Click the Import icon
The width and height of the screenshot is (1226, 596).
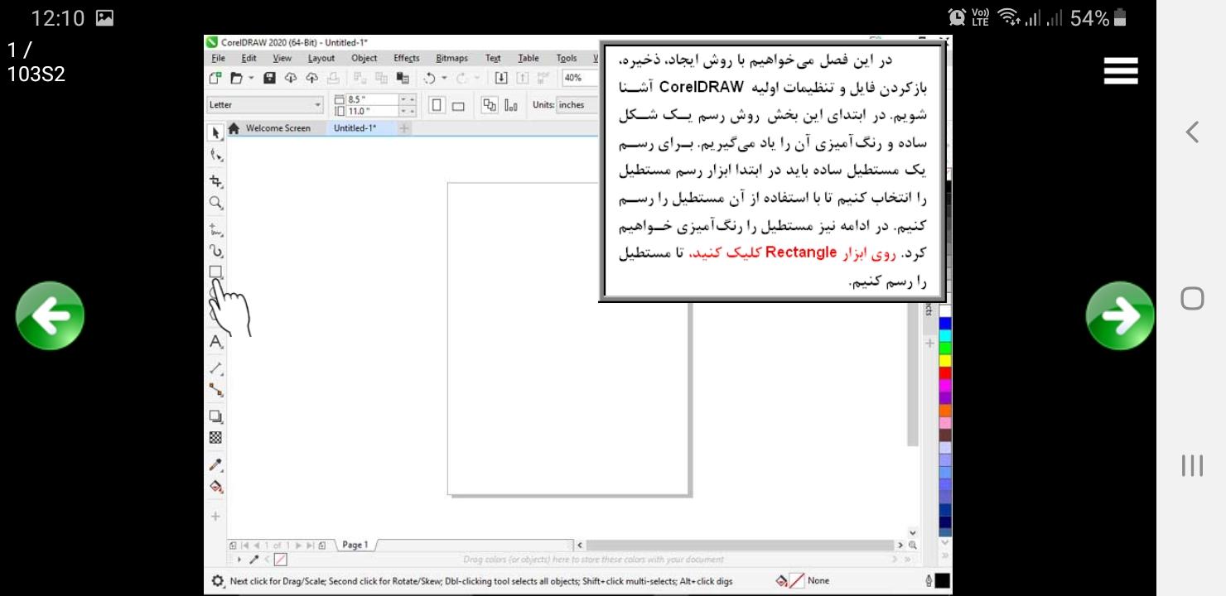click(501, 79)
